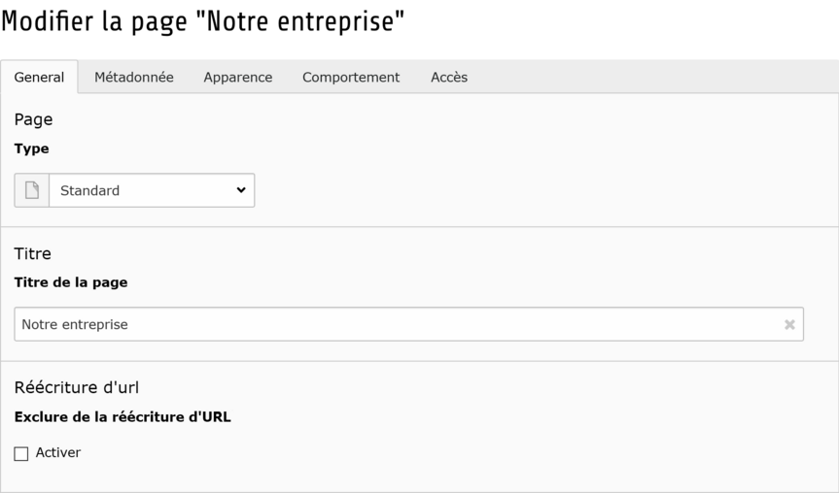Switch to the General tab
This screenshot has width=839, height=493.
click(x=39, y=78)
